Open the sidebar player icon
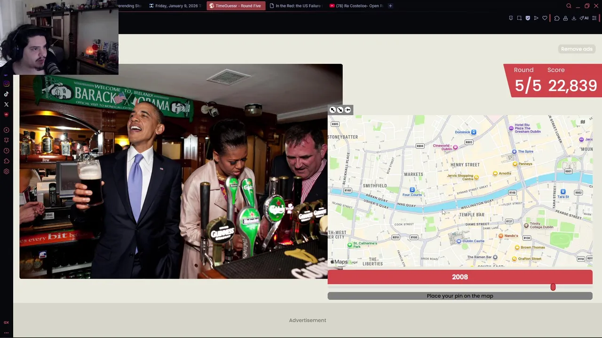The width and height of the screenshot is (602, 338). click(6, 130)
